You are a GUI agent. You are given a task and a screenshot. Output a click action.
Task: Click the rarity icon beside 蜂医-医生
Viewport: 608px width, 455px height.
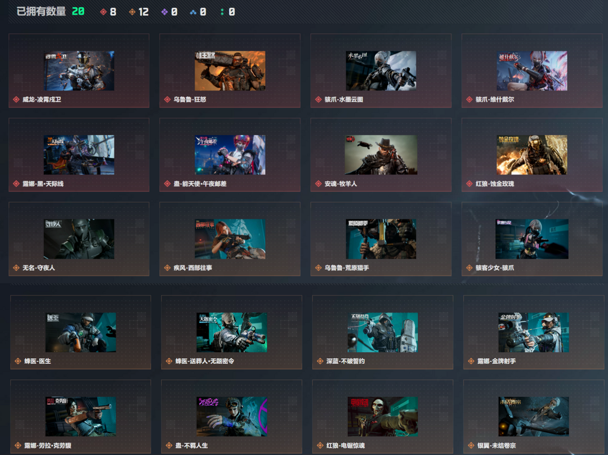point(18,361)
